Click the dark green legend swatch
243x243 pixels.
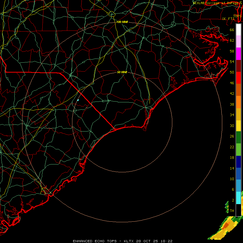[238, 137]
